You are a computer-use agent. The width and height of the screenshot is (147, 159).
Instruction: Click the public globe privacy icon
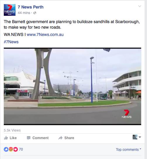35,13
